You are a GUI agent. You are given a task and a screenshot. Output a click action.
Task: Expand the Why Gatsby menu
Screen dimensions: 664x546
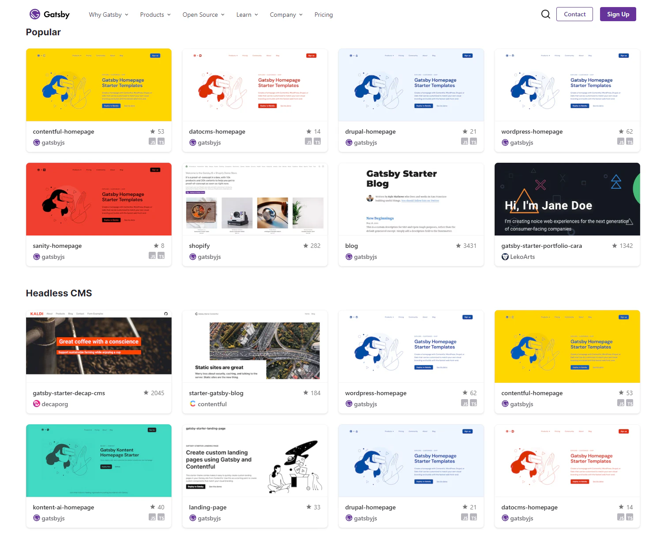pos(109,15)
